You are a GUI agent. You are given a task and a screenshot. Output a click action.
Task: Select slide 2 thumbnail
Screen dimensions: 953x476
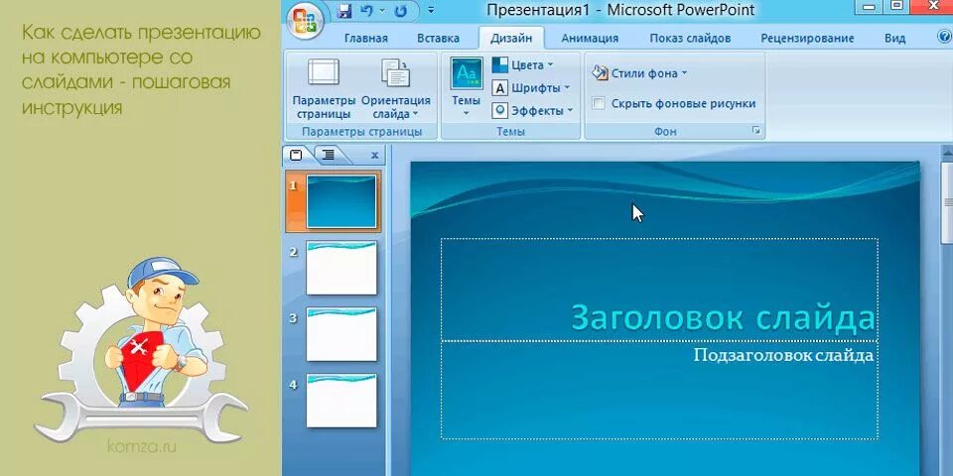pyautogui.click(x=341, y=268)
